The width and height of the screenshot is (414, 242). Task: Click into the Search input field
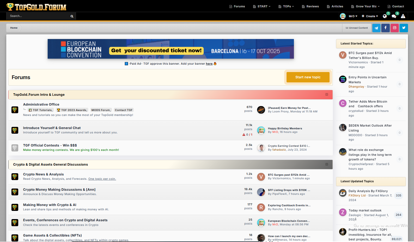click(x=38, y=16)
